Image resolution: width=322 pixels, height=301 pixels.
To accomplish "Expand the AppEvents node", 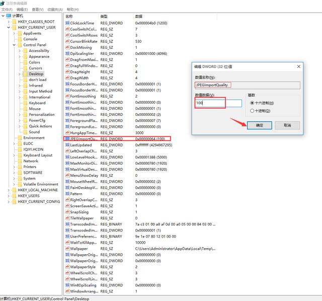I will (14, 33).
